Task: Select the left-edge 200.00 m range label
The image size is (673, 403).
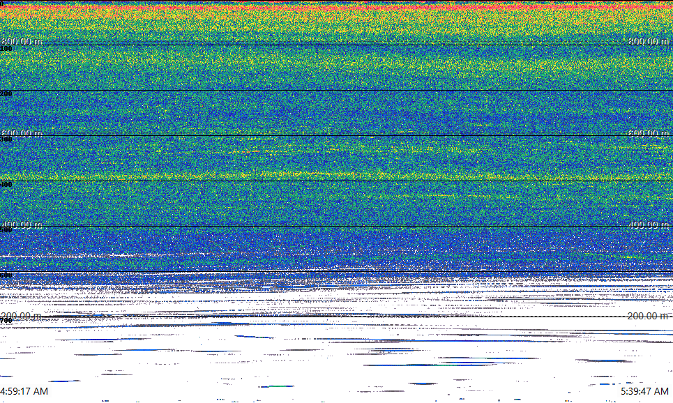Action: (22, 316)
